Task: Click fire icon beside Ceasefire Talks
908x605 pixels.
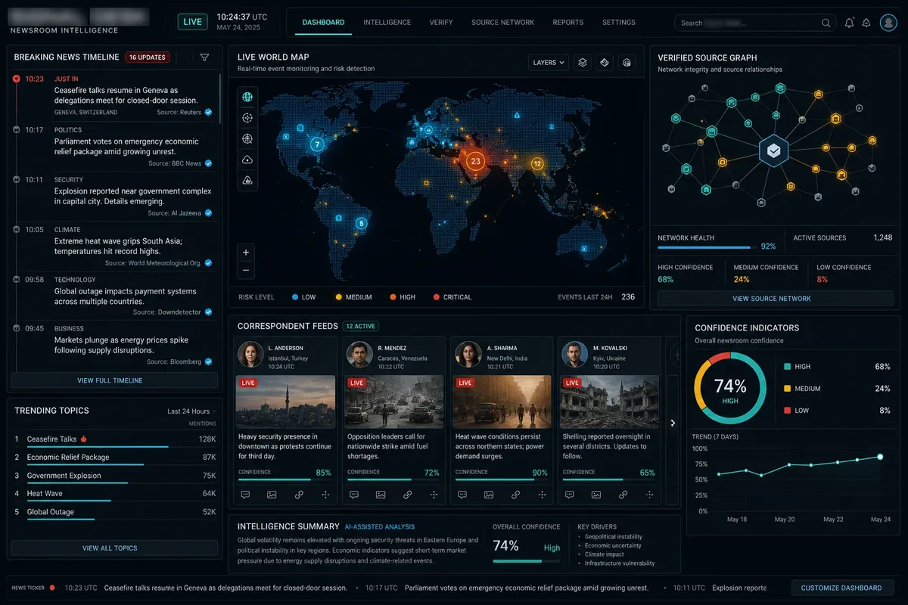Action: tap(84, 439)
